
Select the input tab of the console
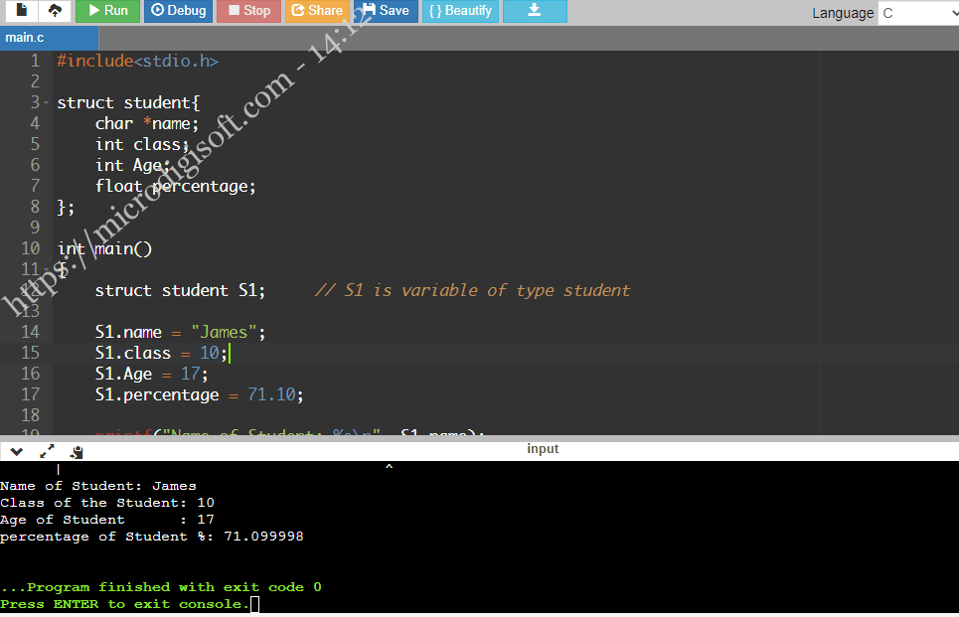click(543, 449)
